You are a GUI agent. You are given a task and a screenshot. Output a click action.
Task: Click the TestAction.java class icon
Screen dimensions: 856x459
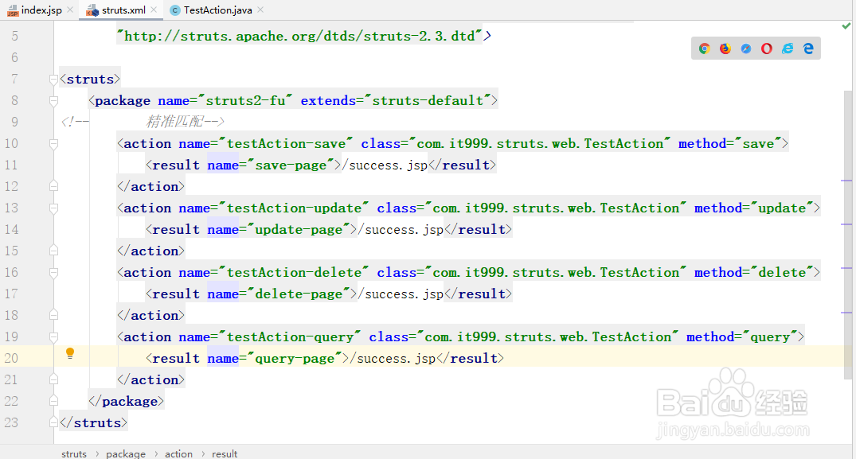click(174, 10)
